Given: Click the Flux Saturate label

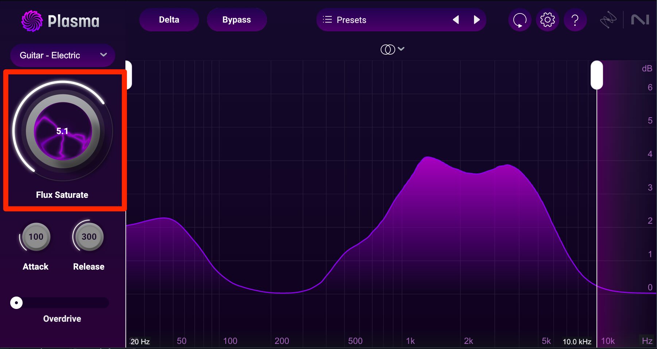Looking at the screenshot, I should tap(62, 195).
